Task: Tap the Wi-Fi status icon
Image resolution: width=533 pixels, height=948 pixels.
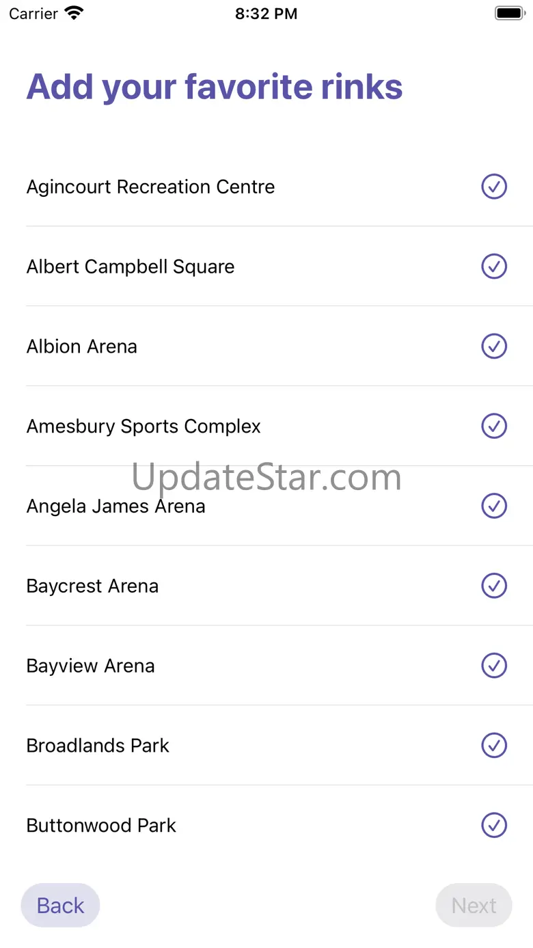Action: (x=73, y=14)
